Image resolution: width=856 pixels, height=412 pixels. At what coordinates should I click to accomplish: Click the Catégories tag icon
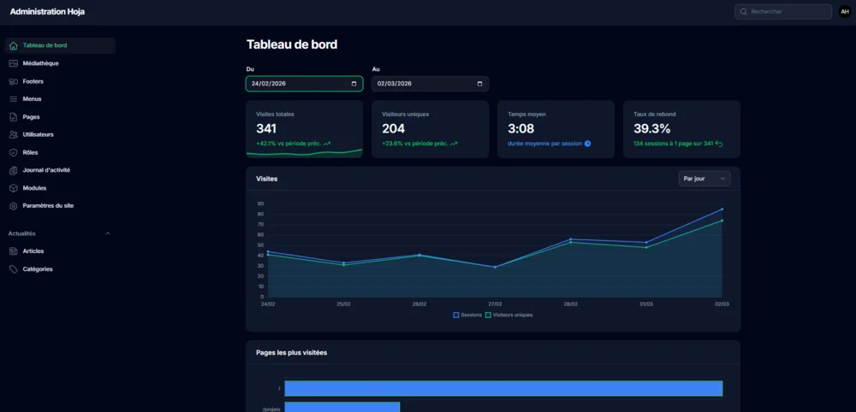[x=13, y=269]
